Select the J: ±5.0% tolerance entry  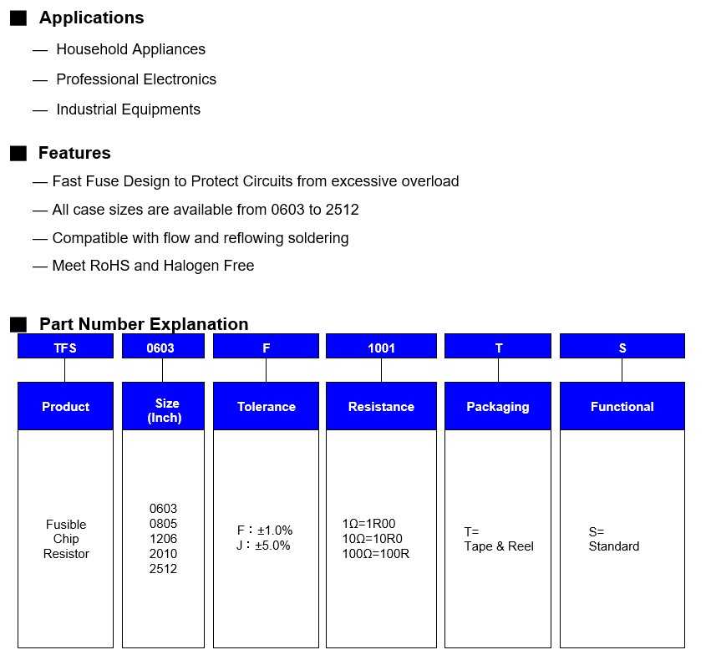264,546
